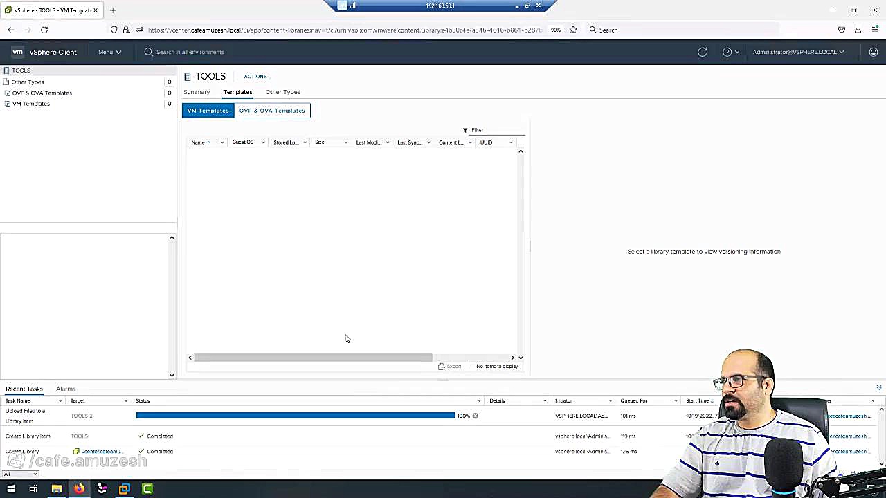Open the vcenter.cafeamu... target link

101,452
